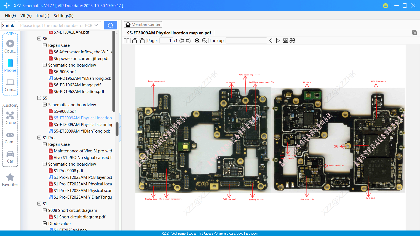This screenshot has height=236, width=420.
Task: Collapse the Diode value folder
Action: point(45,223)
